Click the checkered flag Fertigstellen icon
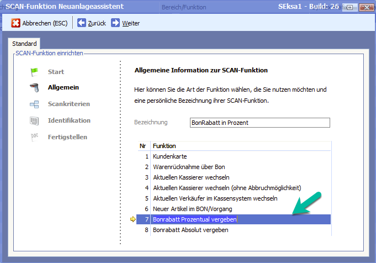376x263 pixels. click(x=35, y=137)
